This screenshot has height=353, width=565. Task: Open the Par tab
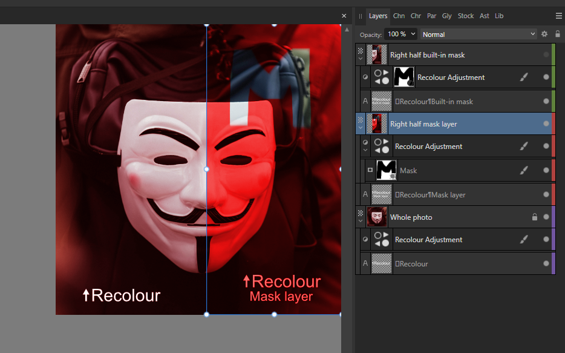pos(432,16)
